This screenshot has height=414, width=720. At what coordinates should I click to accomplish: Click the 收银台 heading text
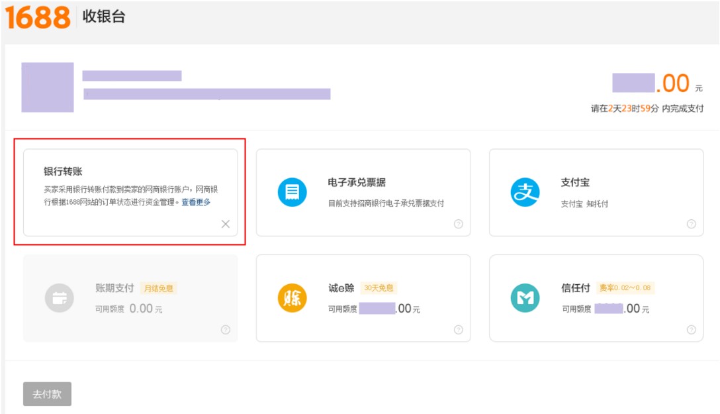click(x=104, y=17)
